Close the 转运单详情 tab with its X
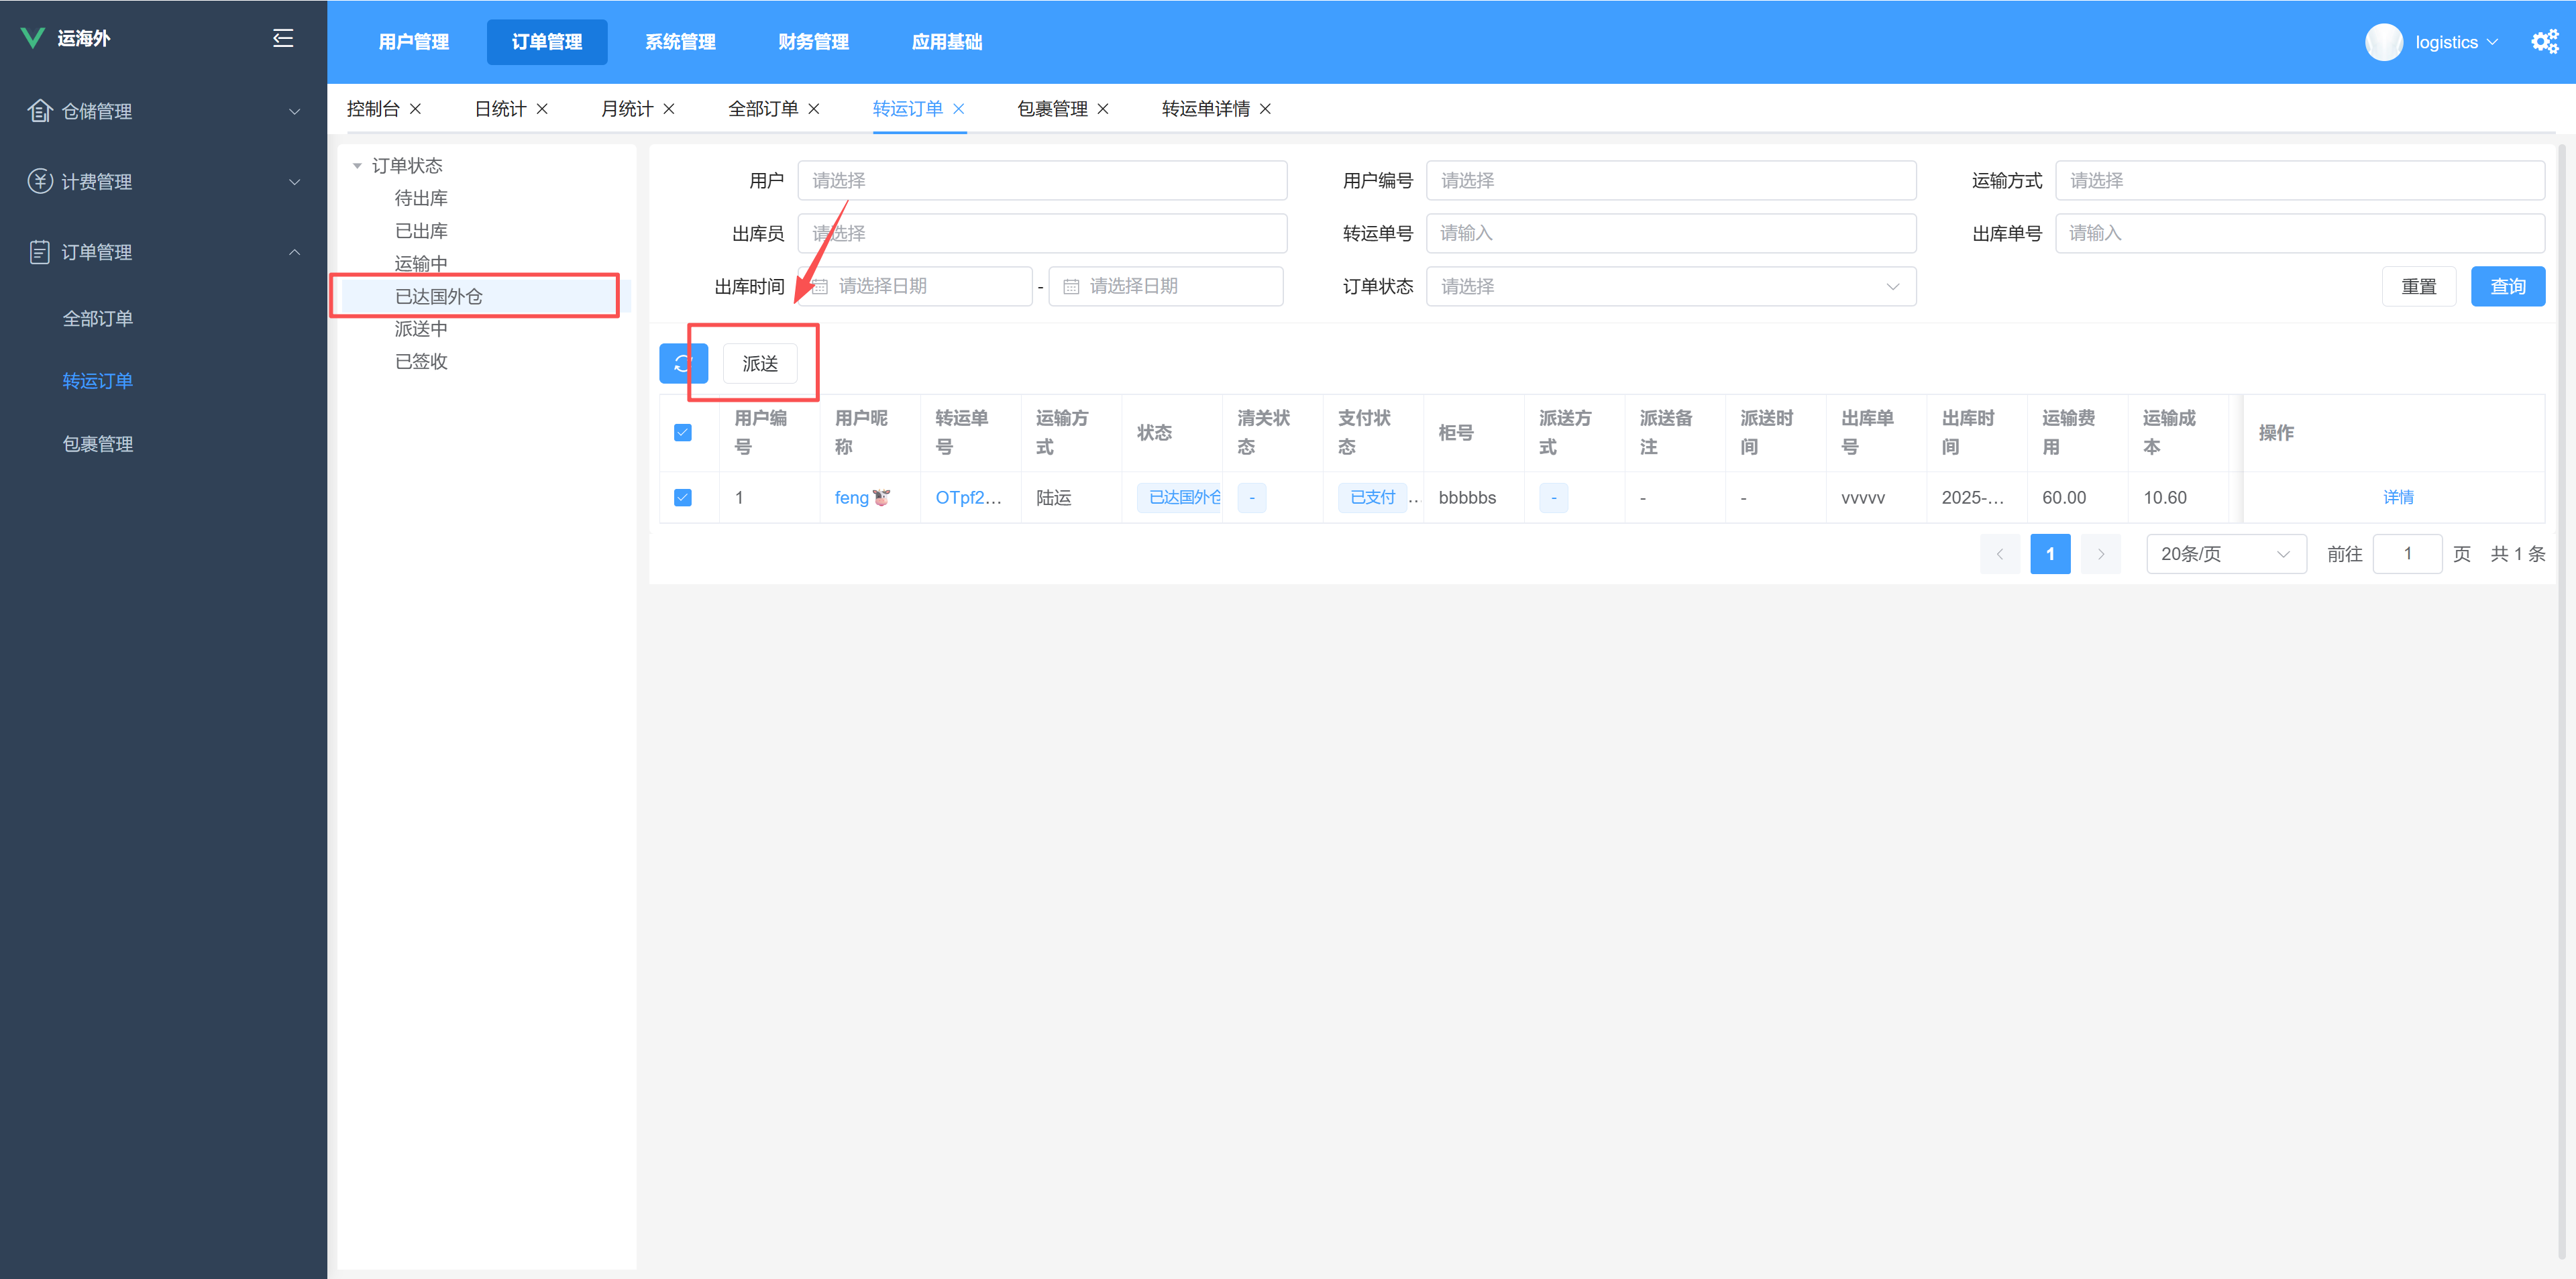This screenshot has height=1279, width=2576. (1265, 109)
